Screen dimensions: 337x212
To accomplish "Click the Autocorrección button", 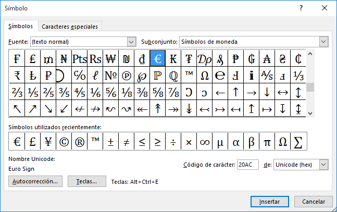I will (36, 181).
